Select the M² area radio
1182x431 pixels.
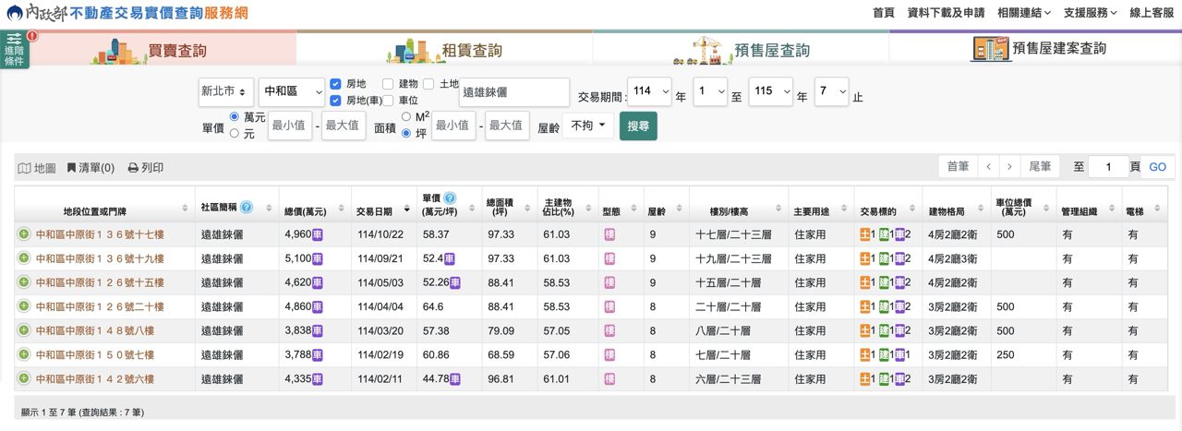tap(406, 116)
